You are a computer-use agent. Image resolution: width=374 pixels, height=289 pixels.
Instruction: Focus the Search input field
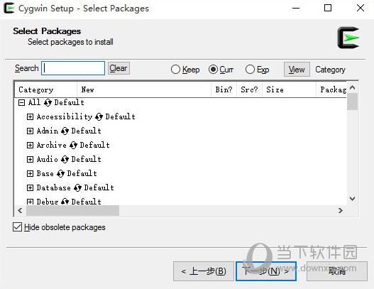tap(73, 68)
